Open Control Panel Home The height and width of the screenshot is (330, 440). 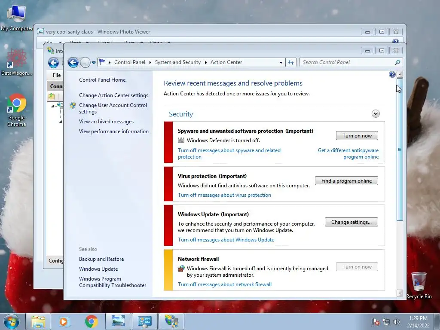click(102, 80)
